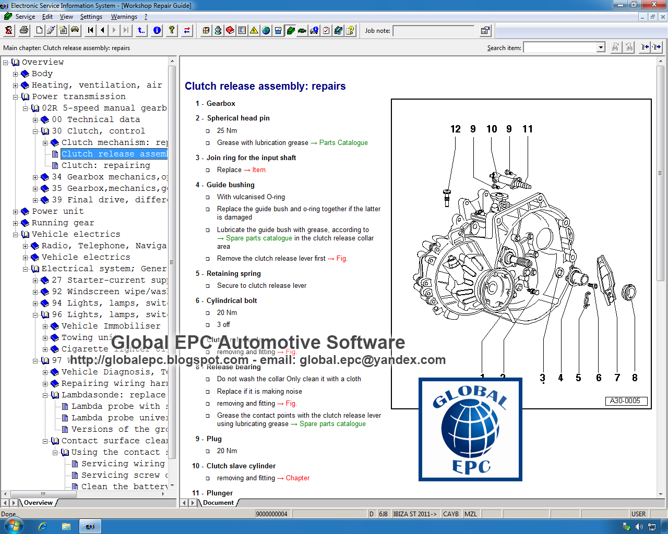The width and height of the screenshot is (668, 534).
Task: Click the red Chapter link under Clutch slave cylinder
Action: point(297,478)
